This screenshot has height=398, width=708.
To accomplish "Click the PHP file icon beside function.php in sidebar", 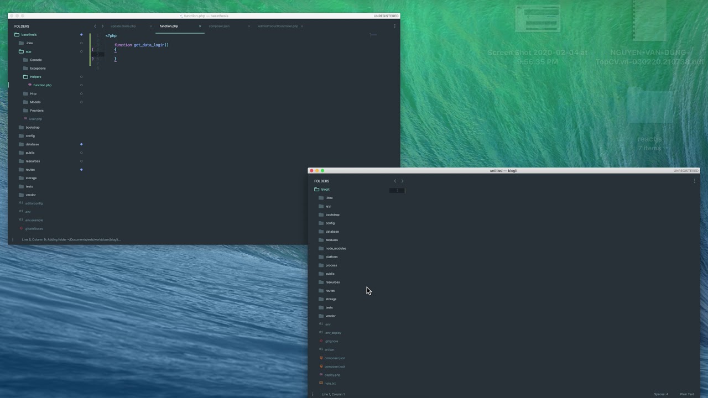I will coord(30,85).
